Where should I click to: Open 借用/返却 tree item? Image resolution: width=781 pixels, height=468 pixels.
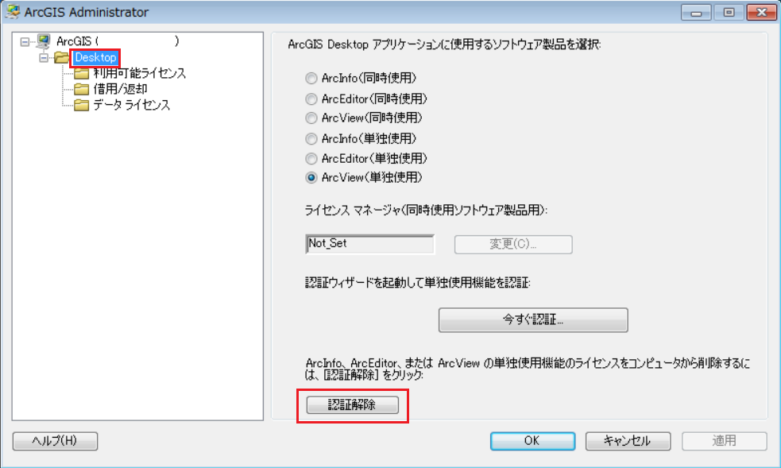click(120, 89)
